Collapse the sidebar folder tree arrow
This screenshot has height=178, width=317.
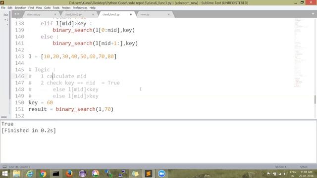point(5,20)
